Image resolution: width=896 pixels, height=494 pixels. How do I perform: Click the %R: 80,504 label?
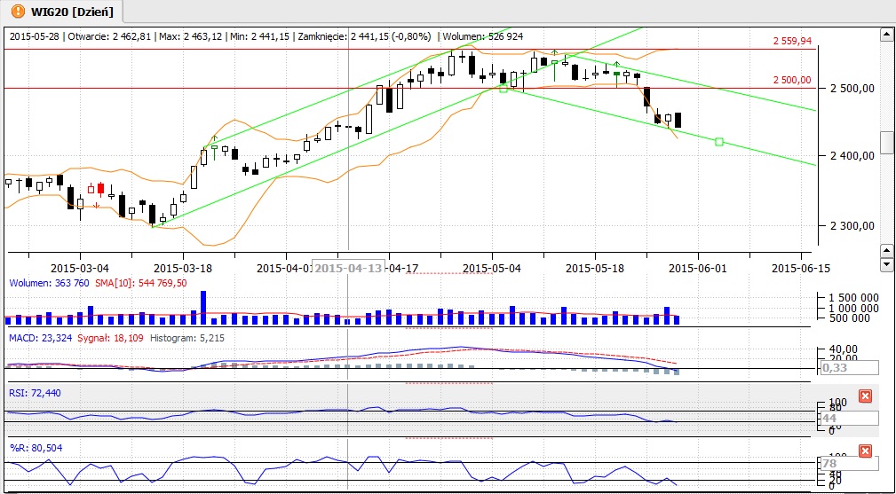[x=35, y=448]
